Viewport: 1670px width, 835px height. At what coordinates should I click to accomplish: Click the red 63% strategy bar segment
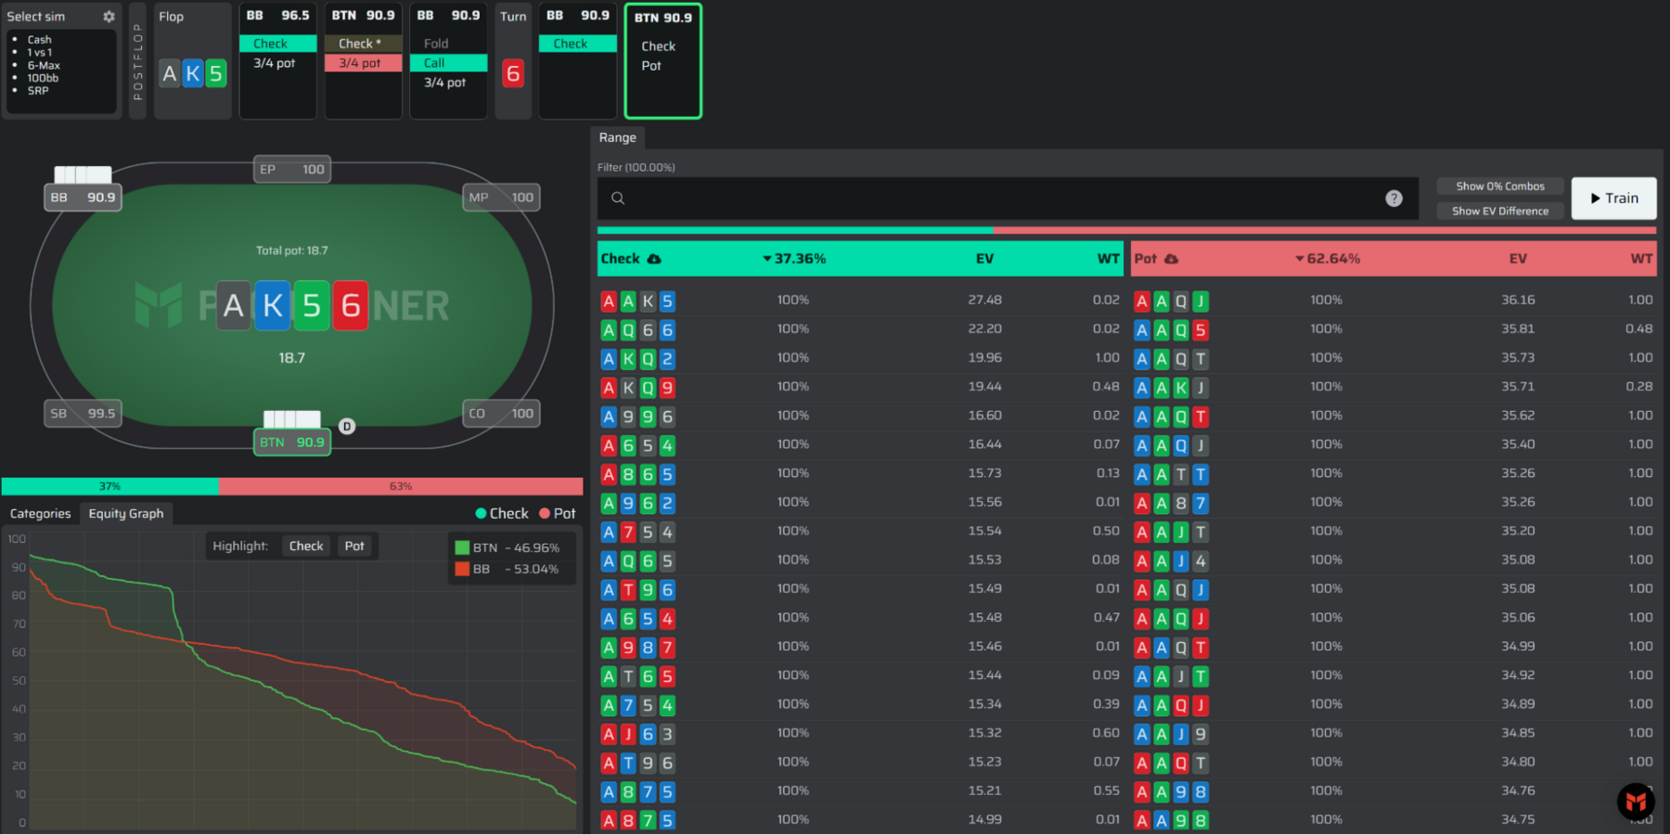tap(401, 486)
